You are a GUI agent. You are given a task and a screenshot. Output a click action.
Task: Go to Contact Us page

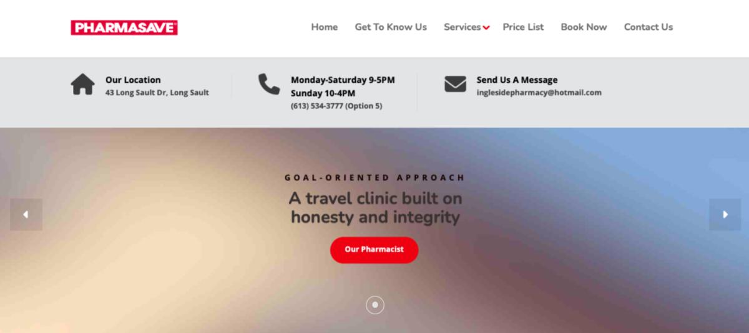[649, 27]
